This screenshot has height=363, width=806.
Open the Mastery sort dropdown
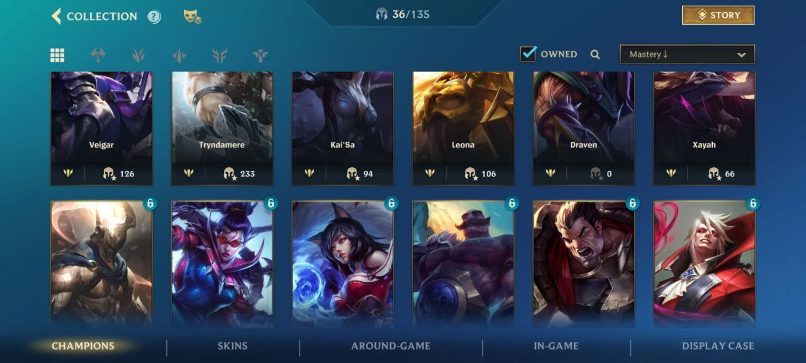point(687,54)
